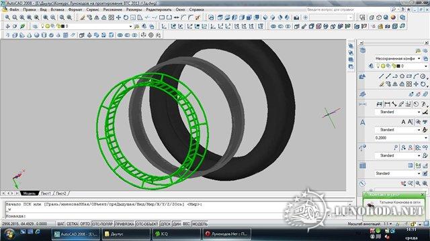Screen dimensions: 430x241
Task: Open the Рисование menu
Action: point(112,9)
